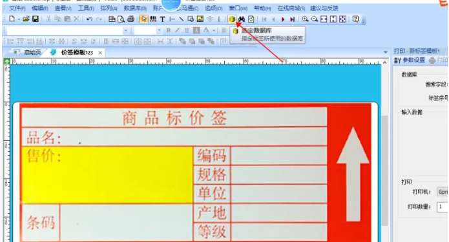Activate the selection pointer tool
This screenshot has width=449, height=242.
[x=143, y=19]
